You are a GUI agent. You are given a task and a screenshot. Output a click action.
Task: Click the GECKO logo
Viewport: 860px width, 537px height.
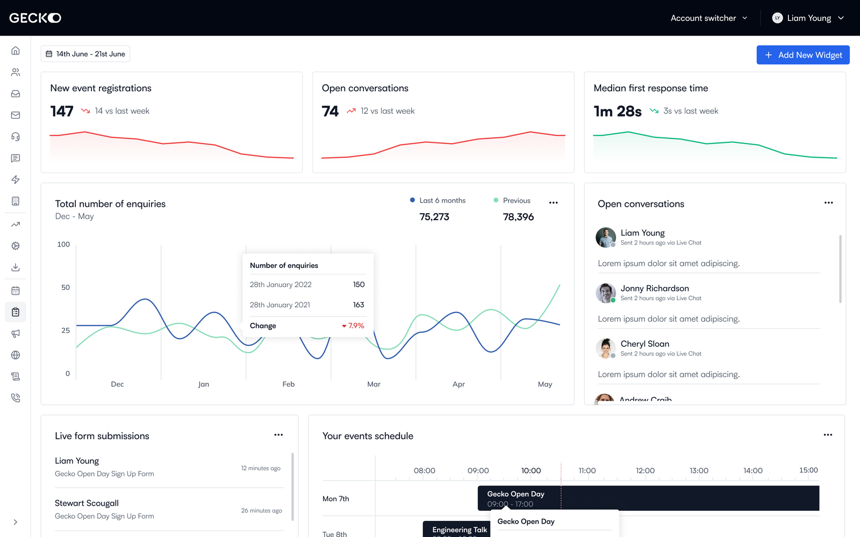tap(35, 18)
